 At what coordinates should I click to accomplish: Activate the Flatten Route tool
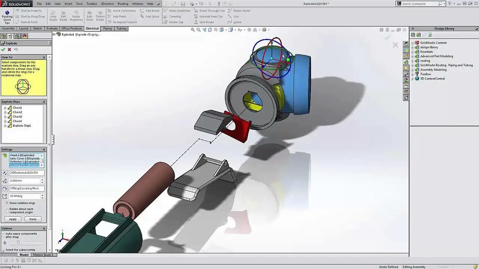coord(100,16)
